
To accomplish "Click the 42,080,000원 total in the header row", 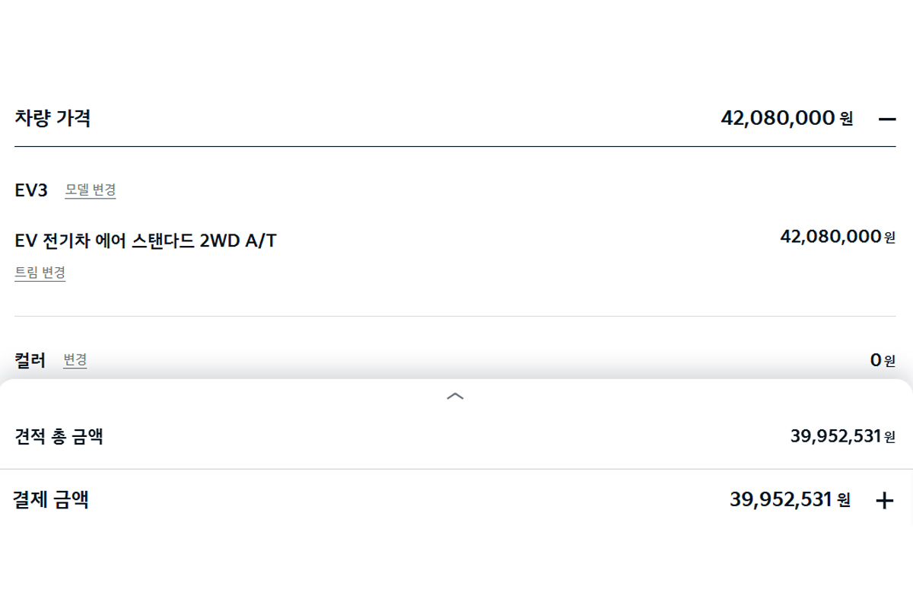I will click(787, 118).
